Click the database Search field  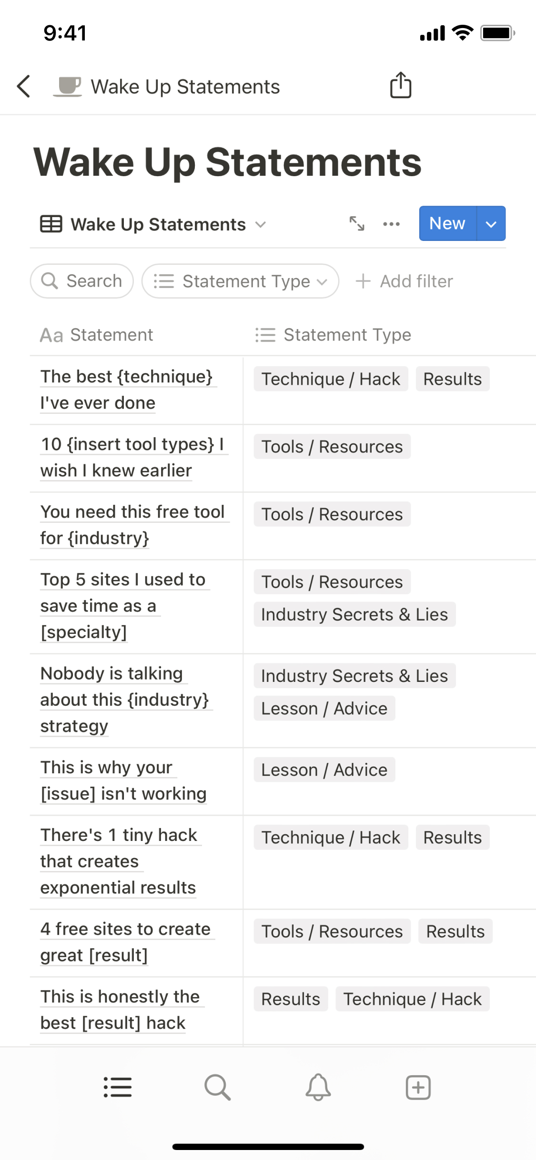[82, 281]
